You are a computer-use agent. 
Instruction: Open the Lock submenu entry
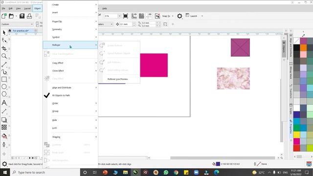click(70, 128)
